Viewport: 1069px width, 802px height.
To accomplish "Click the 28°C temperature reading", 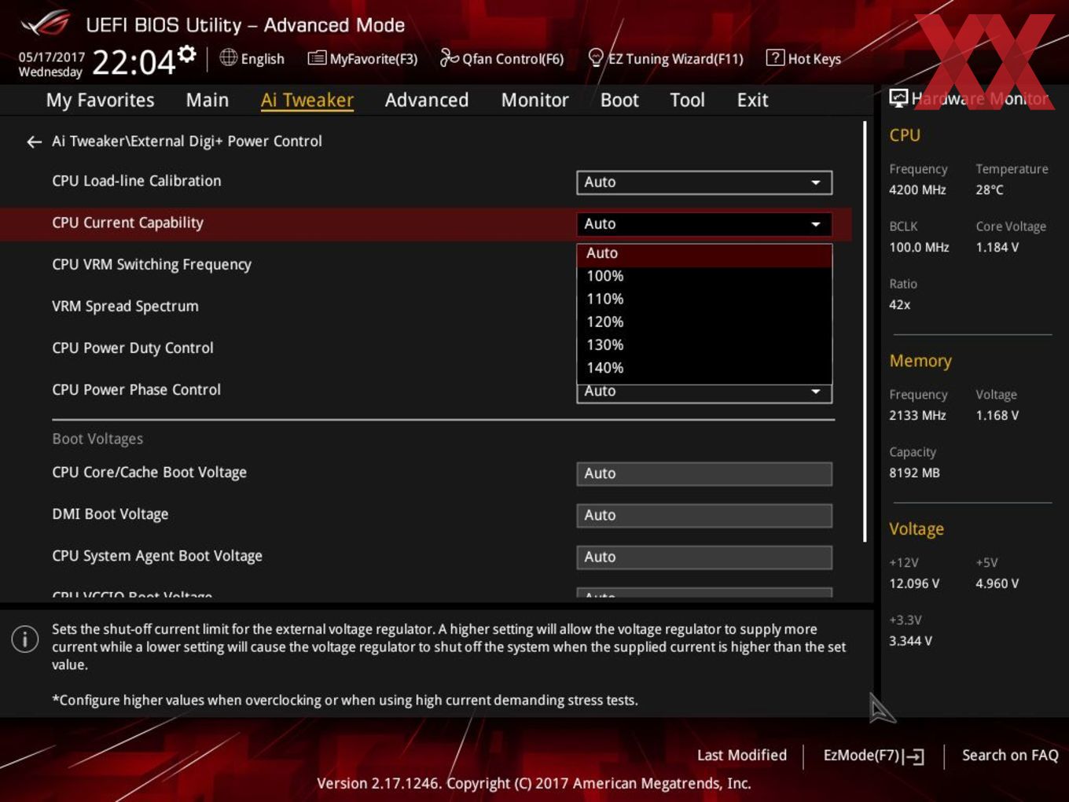I will [990, 189].
